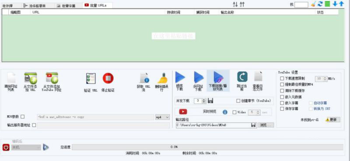Click the 总进度 progress bar showing 0.0%
The image size is (350, 161).
[x=207, y=147]
